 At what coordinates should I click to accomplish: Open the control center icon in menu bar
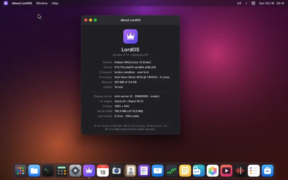coord(253,3)
